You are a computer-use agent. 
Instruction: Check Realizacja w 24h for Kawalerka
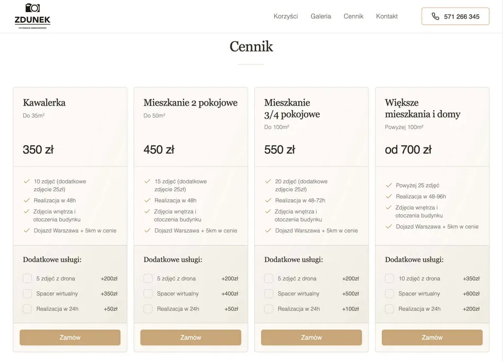pyautogui.click(x=28, y=309)
